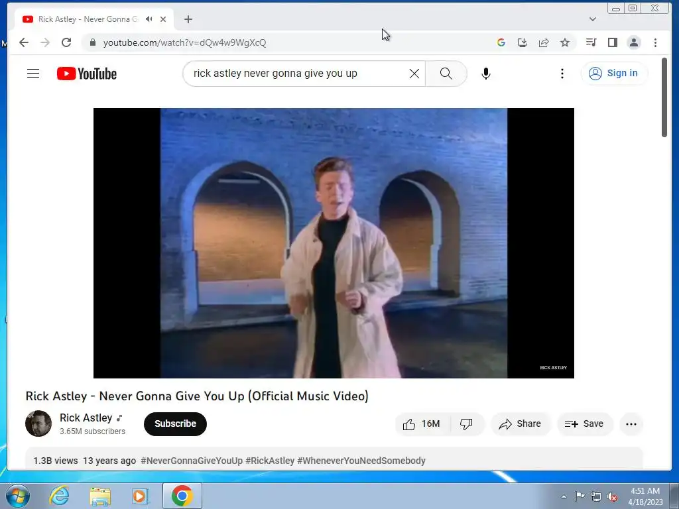679x509 pixels.
Task: Click 3.65M subscribers text
Action: 92,431
